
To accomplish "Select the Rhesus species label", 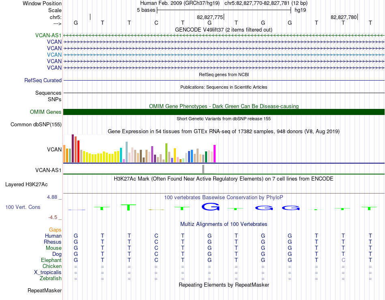I will [x=53, y=242].
